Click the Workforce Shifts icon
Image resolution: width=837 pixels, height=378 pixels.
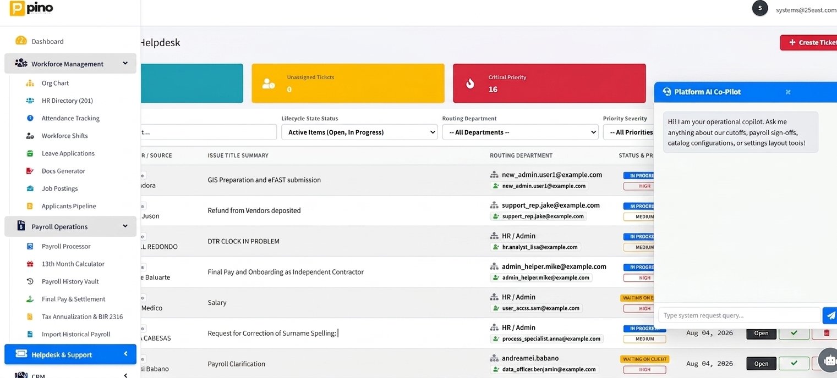30,136
